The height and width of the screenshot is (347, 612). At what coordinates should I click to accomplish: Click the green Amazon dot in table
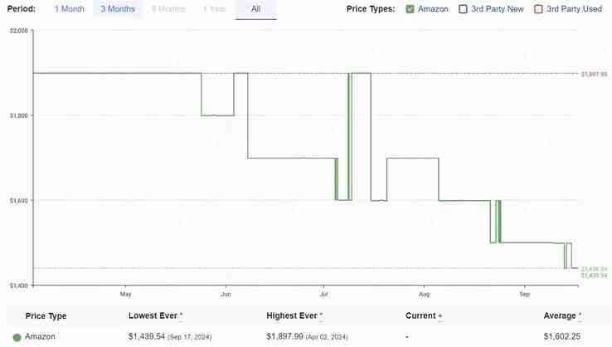[x=17, y=337]
